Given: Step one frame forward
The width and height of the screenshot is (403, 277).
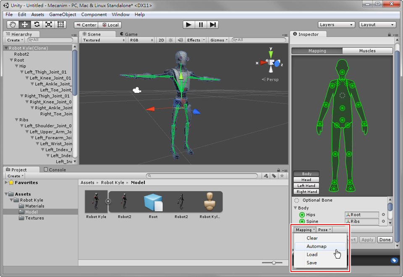Looking at the screenshot, I should click(x=212, y=25).
